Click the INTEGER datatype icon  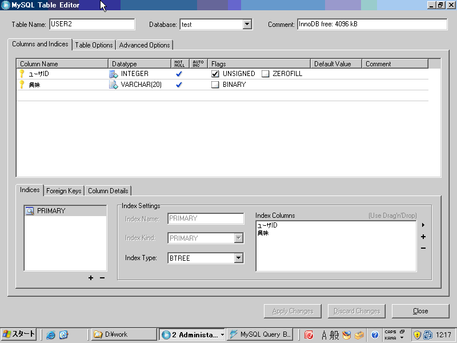[x=113, y=74]
